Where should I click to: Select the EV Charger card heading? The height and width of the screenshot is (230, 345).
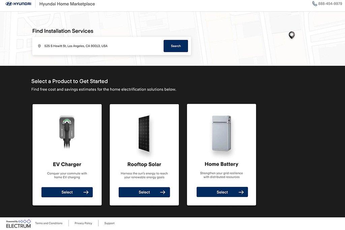(67, 164)
